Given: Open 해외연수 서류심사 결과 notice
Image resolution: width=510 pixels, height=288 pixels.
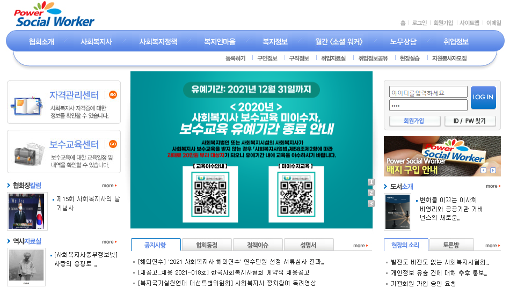Looking at the screenshot, I should click(231, 262).
